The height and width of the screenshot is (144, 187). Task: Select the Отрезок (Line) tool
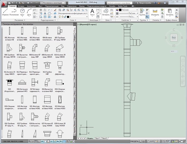pos(5,12)
